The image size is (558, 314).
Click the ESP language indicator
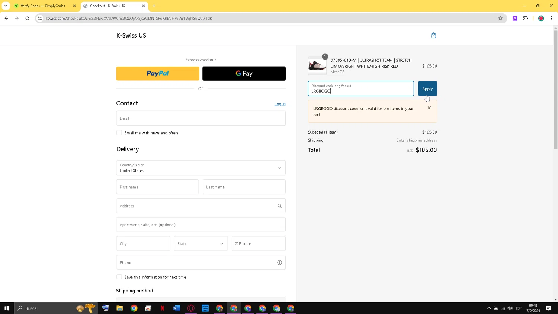[x=519, y=308]
